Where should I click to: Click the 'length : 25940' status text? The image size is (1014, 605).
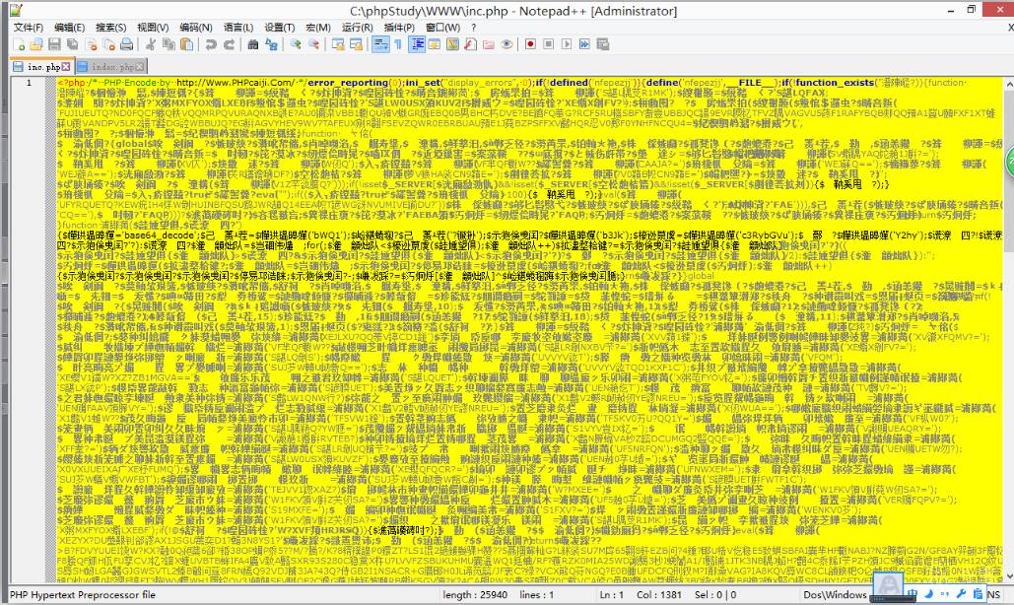[475, 595]
